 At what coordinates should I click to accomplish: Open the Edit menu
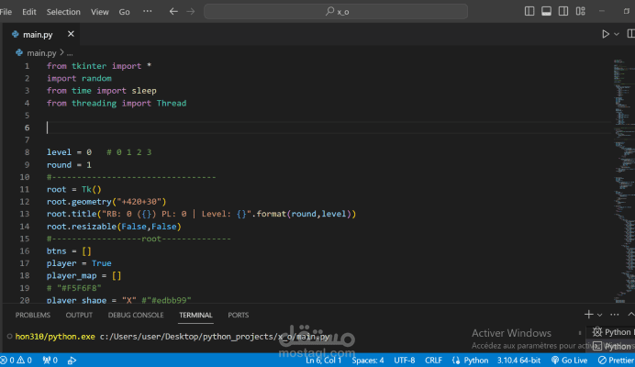point(29,12)
